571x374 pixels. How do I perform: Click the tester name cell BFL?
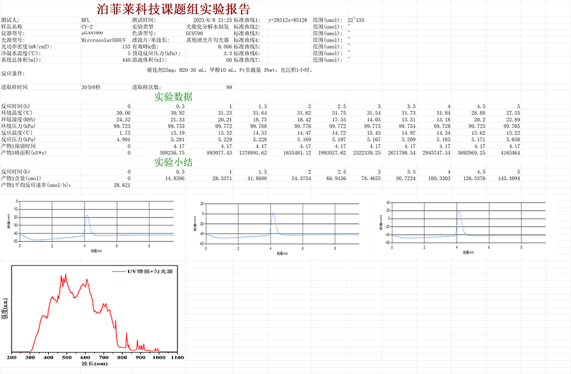(85, 20)
